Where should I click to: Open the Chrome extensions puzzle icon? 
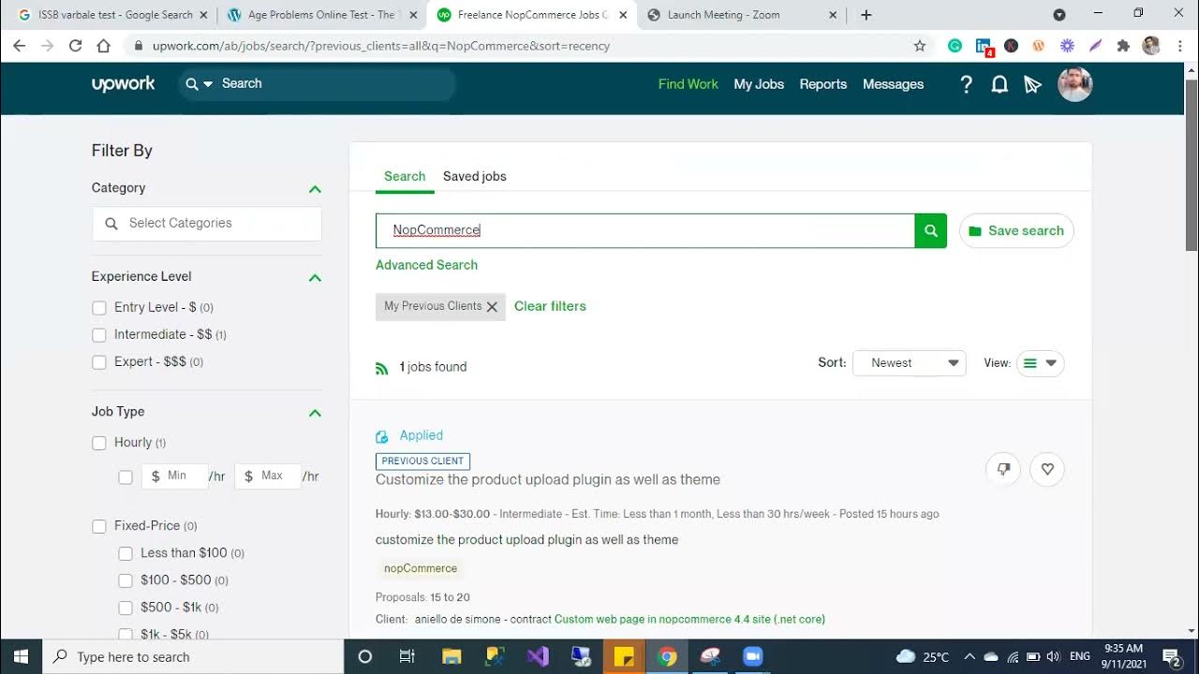1123,46
